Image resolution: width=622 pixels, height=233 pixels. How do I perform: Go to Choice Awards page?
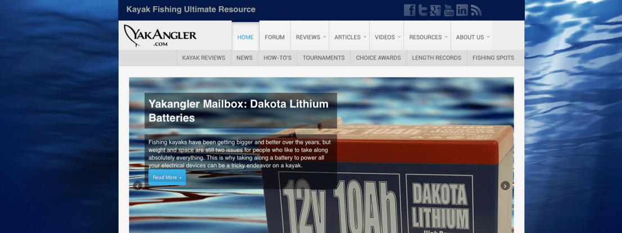tap(378, 58)
